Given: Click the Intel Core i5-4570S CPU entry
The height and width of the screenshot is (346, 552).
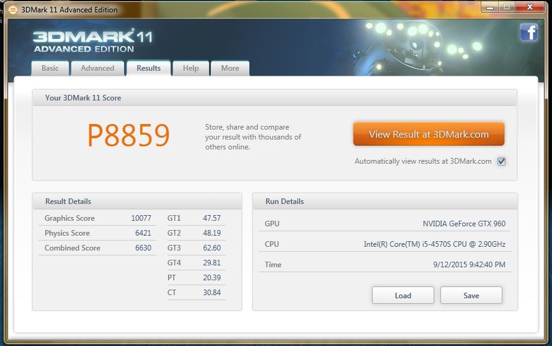Looking at the screenshot, I should pyautogui.click(x=434, y=244).
